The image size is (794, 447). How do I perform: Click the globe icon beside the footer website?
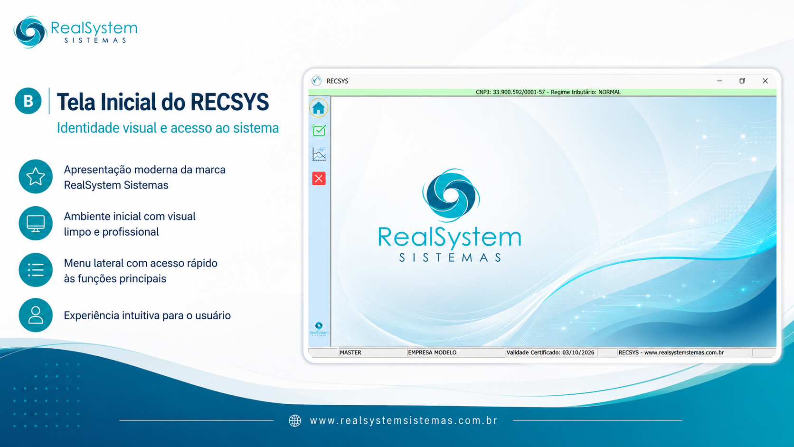click(x=295, y=420)
